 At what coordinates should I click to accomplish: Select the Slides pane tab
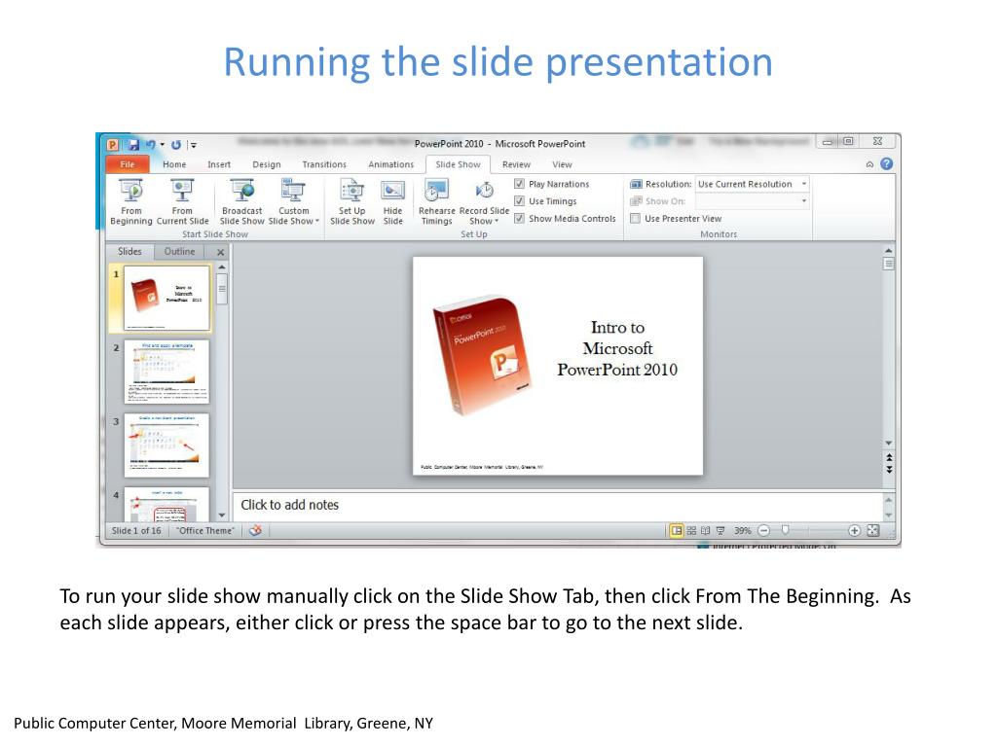[129, 252]
